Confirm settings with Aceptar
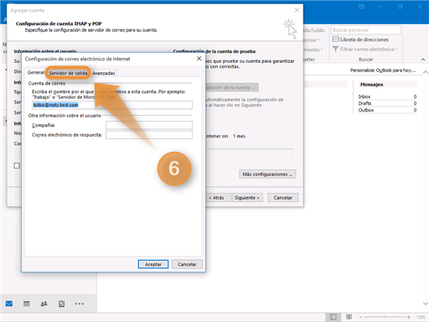The image size is (429, 322). (153, 264)
